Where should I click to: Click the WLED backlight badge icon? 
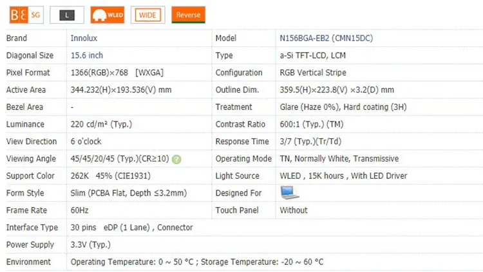tap(108, 15)
